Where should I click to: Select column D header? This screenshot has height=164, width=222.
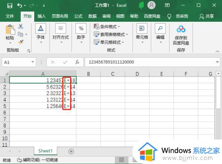pos(137,74)
